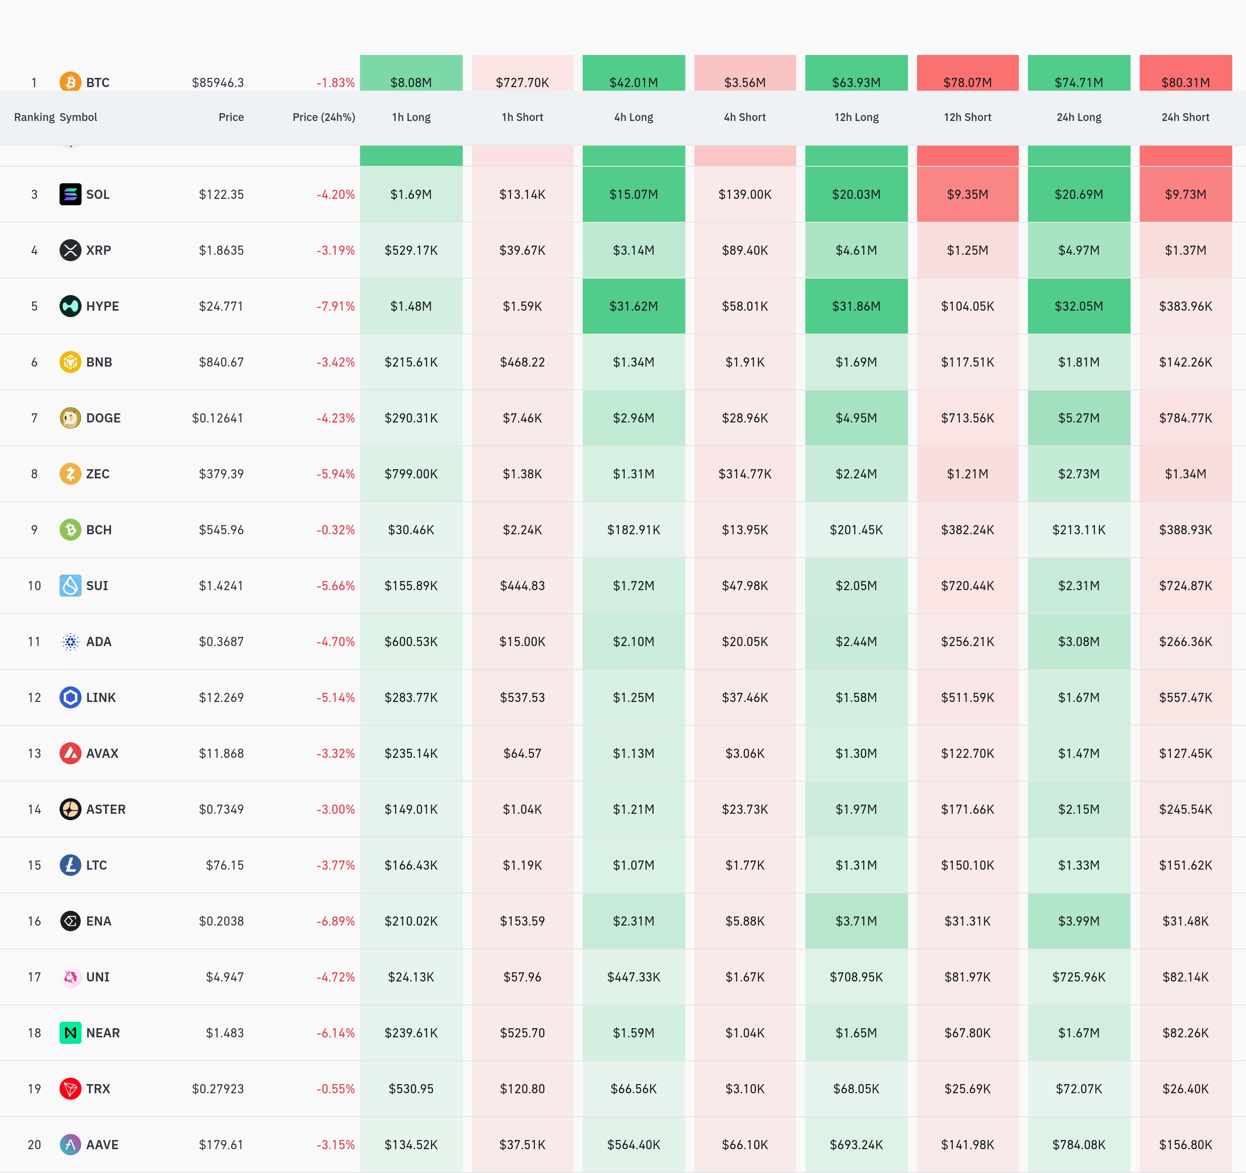1246x1173 pixels.
Task: Click the BNB price $840.67
Action: 221,362
